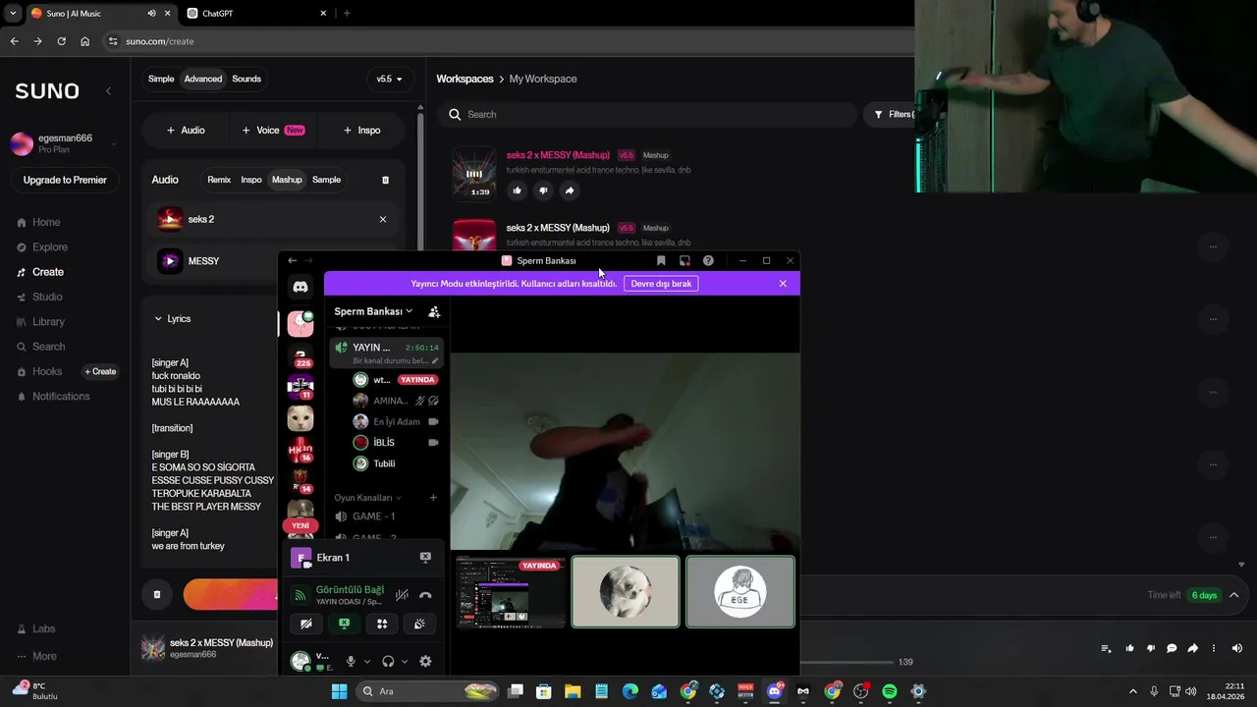Open Discord user settings gear
The image size is (1257, 707).
(425, 661)
